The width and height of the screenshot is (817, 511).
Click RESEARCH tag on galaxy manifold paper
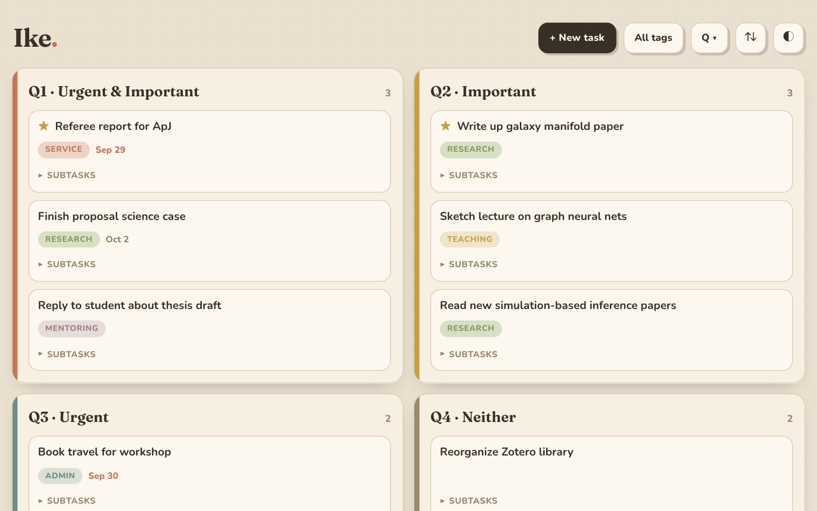coord(471,149)
